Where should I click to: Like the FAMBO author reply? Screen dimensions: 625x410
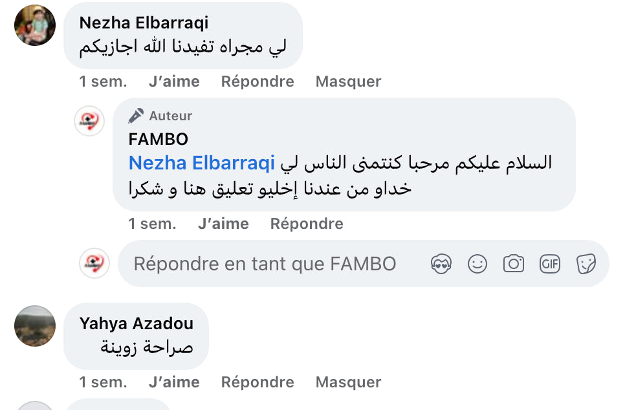coord(223,224)
